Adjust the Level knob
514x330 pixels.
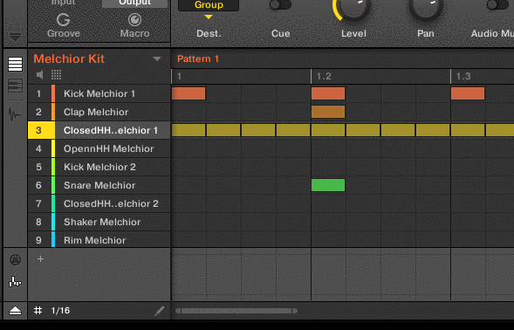click(353, 7)
